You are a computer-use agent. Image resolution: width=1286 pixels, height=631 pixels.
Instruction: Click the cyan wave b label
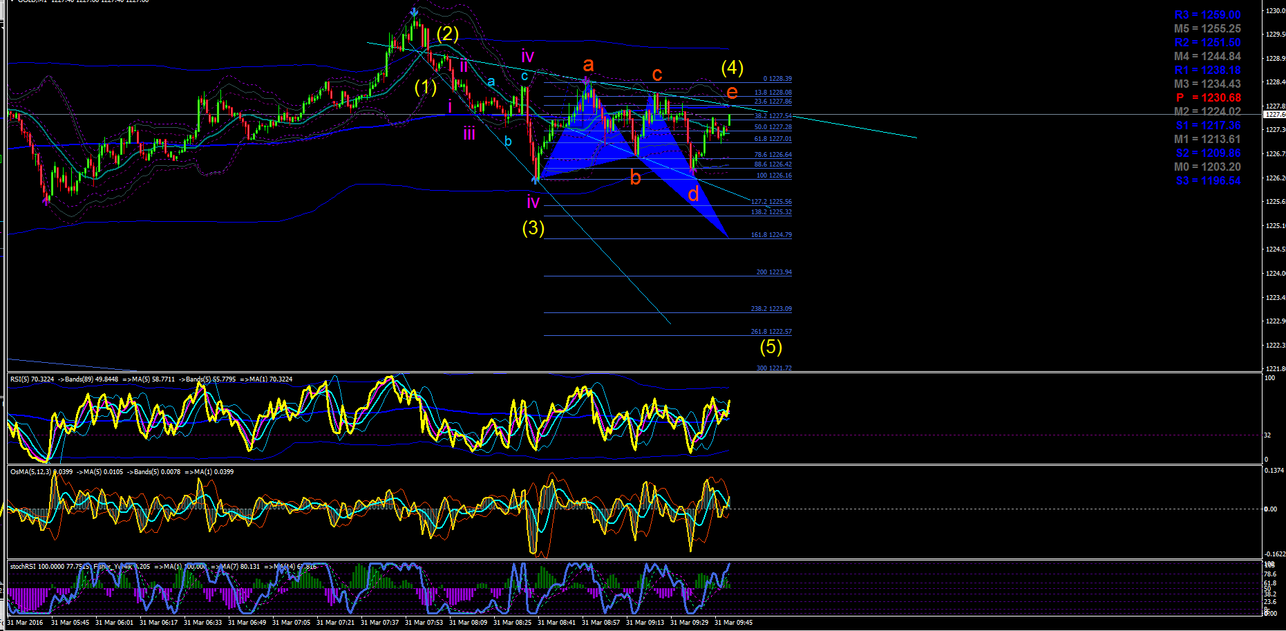(508, 141)
